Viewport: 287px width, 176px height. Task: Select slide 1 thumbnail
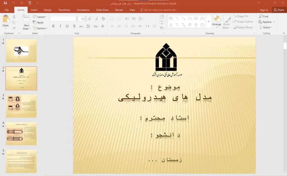point(21,51)
